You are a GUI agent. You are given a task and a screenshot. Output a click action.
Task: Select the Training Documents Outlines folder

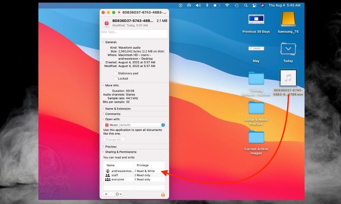(x=256, y=78)
